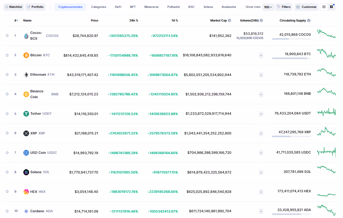
Task: Click the Ethereum diamond logo icon
Action: (x=26, y=75)
